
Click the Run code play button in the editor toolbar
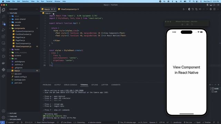184,9
